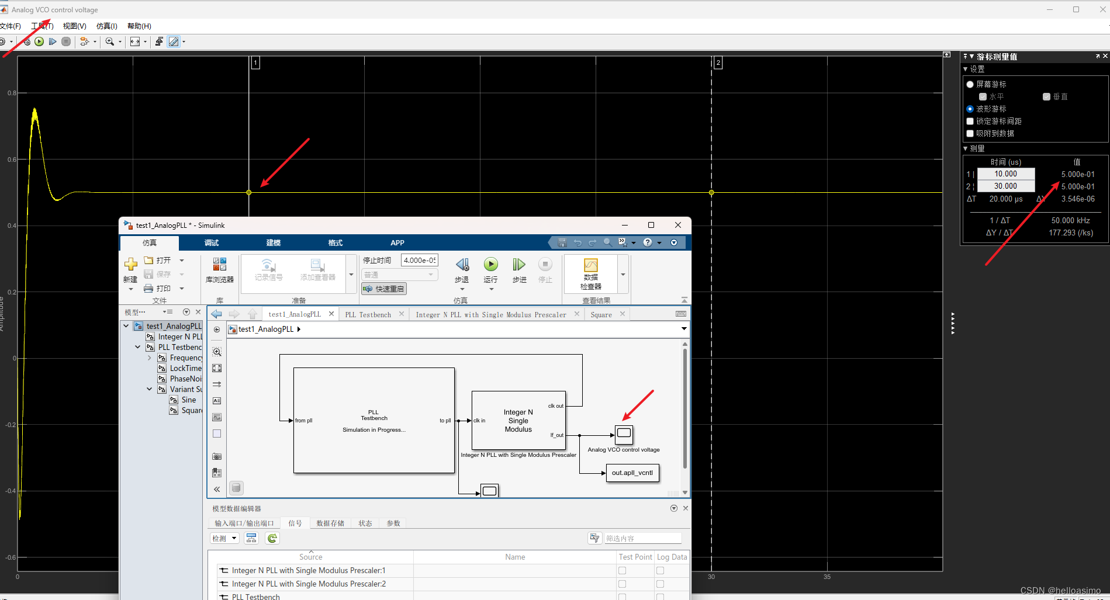Highlight Simulink block from scope toolbar

tap(85, 41)
